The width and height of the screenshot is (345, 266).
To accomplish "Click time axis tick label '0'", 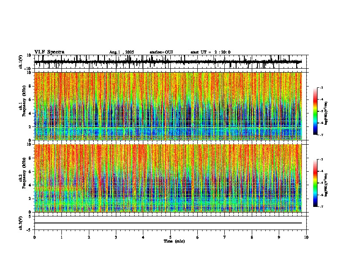I will 34,237.
